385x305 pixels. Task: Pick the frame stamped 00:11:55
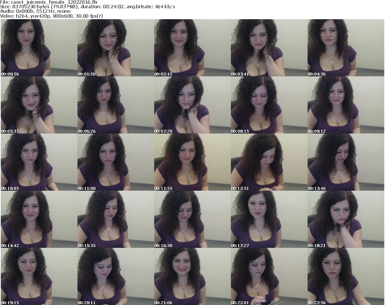192,162
